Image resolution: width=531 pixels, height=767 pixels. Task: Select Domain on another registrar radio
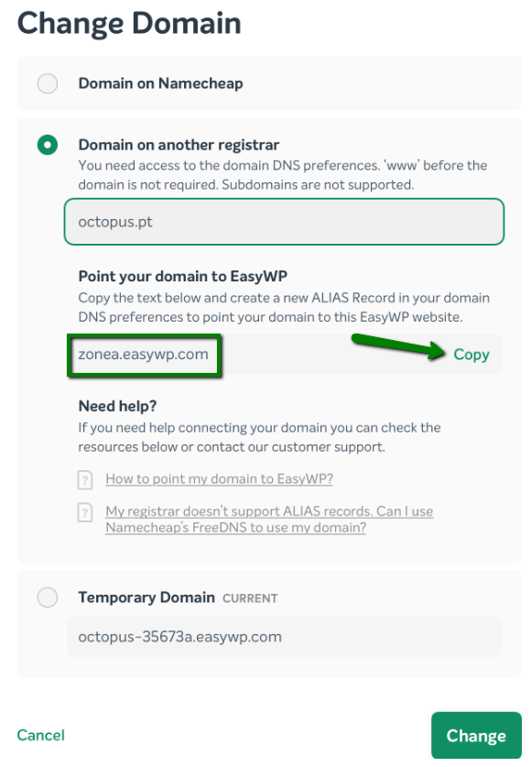[48, 145]
